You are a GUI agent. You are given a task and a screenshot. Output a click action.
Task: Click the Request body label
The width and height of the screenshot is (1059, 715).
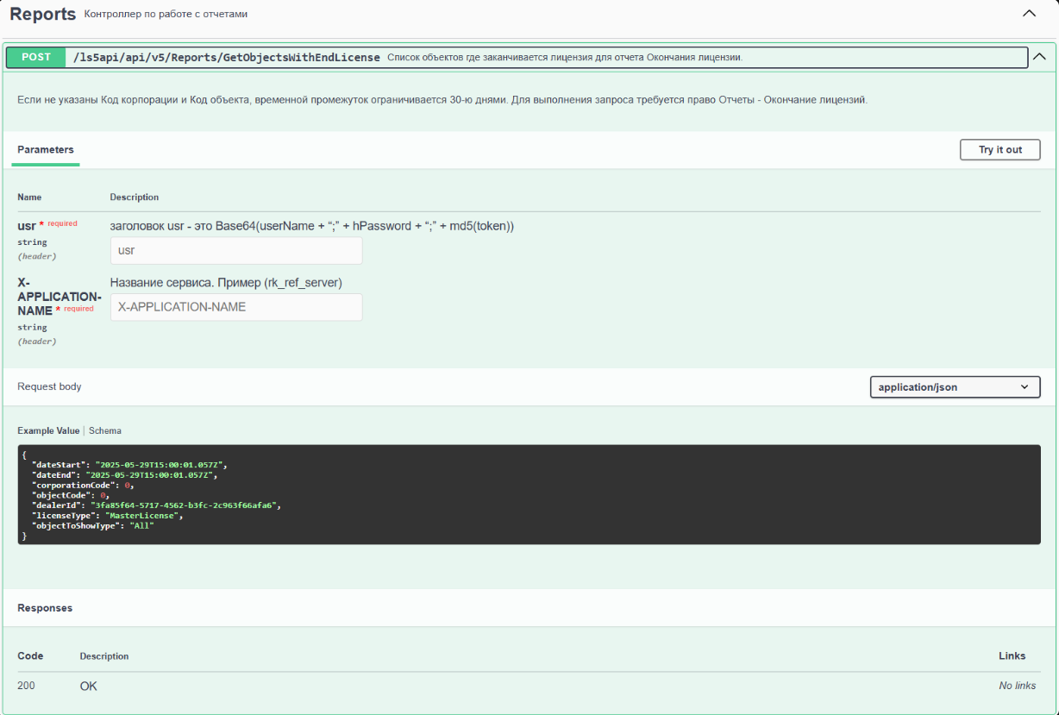pyautogui.click(x=49, y=386)
